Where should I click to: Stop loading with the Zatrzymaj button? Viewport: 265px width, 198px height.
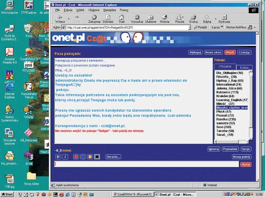(x=94, y=19)
